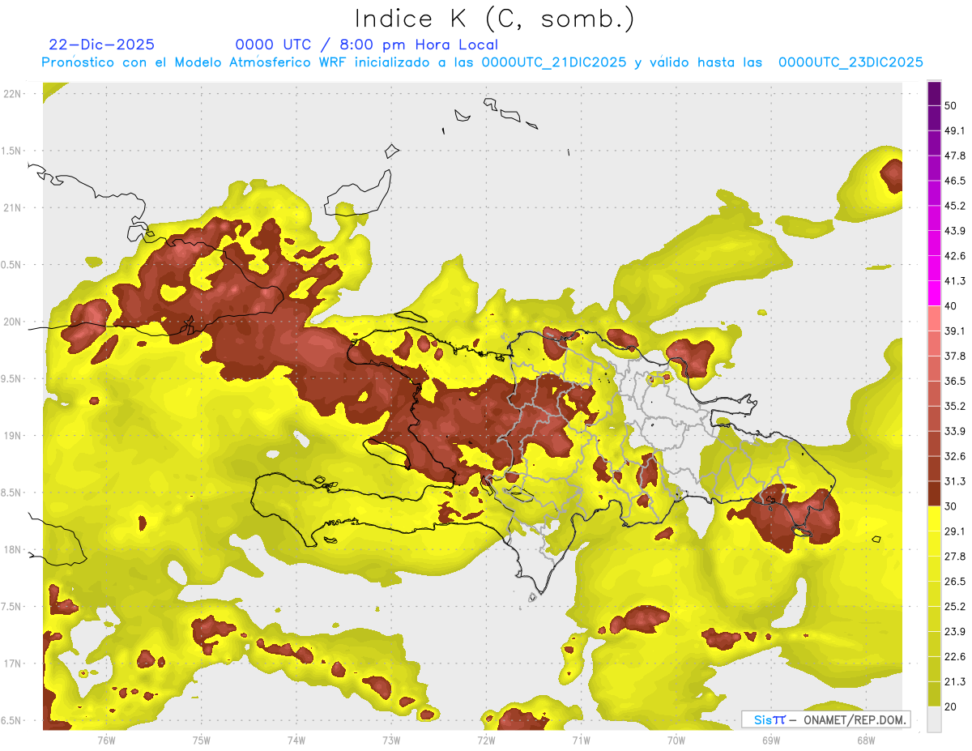
Task: Click the legend value '47.8'
Action: tap(955, 156)
